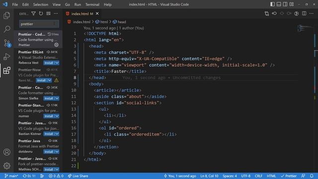Viewport: 318px width, 179px height.
Task: Click the main branch in status bar
Action: click(x=11, y=176)
